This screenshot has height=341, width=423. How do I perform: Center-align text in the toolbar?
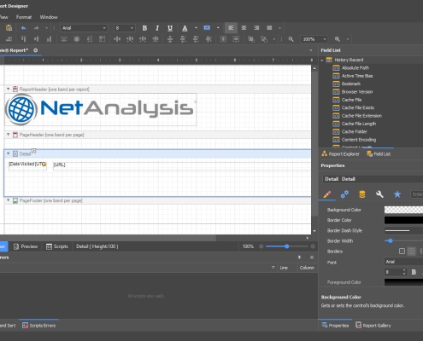[x=244, y=28]
